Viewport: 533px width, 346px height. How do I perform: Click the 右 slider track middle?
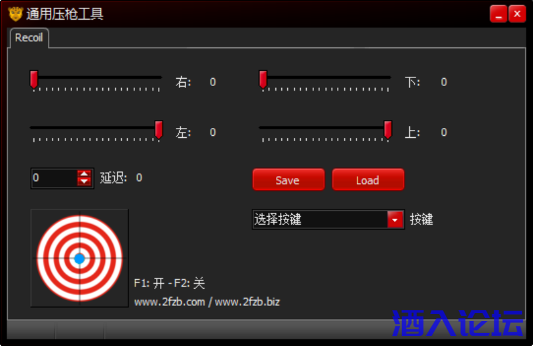click(x=96, y=77)
